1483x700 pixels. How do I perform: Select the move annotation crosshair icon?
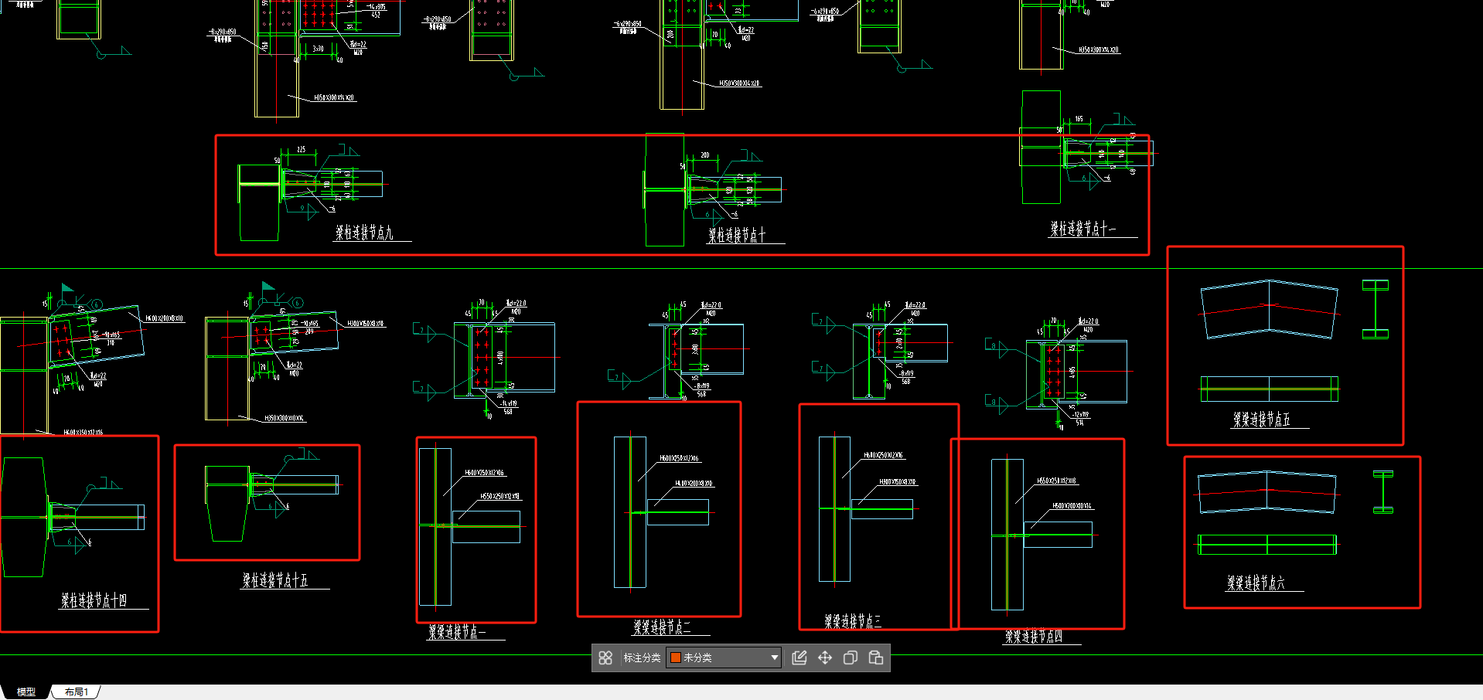tap(825, 658)
